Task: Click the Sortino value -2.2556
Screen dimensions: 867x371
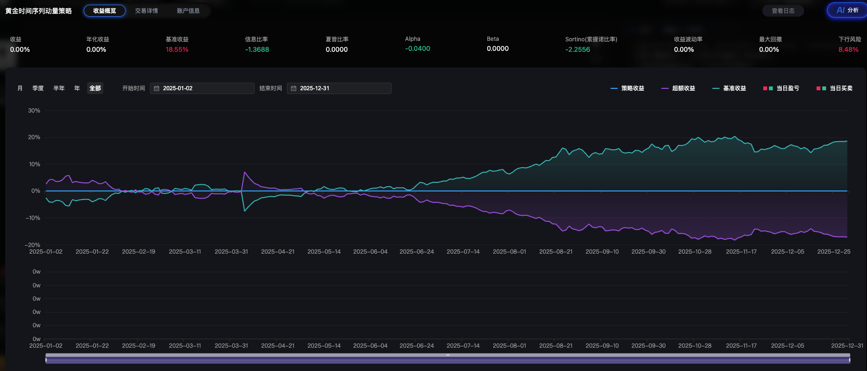Action: [x=578, y=49]
